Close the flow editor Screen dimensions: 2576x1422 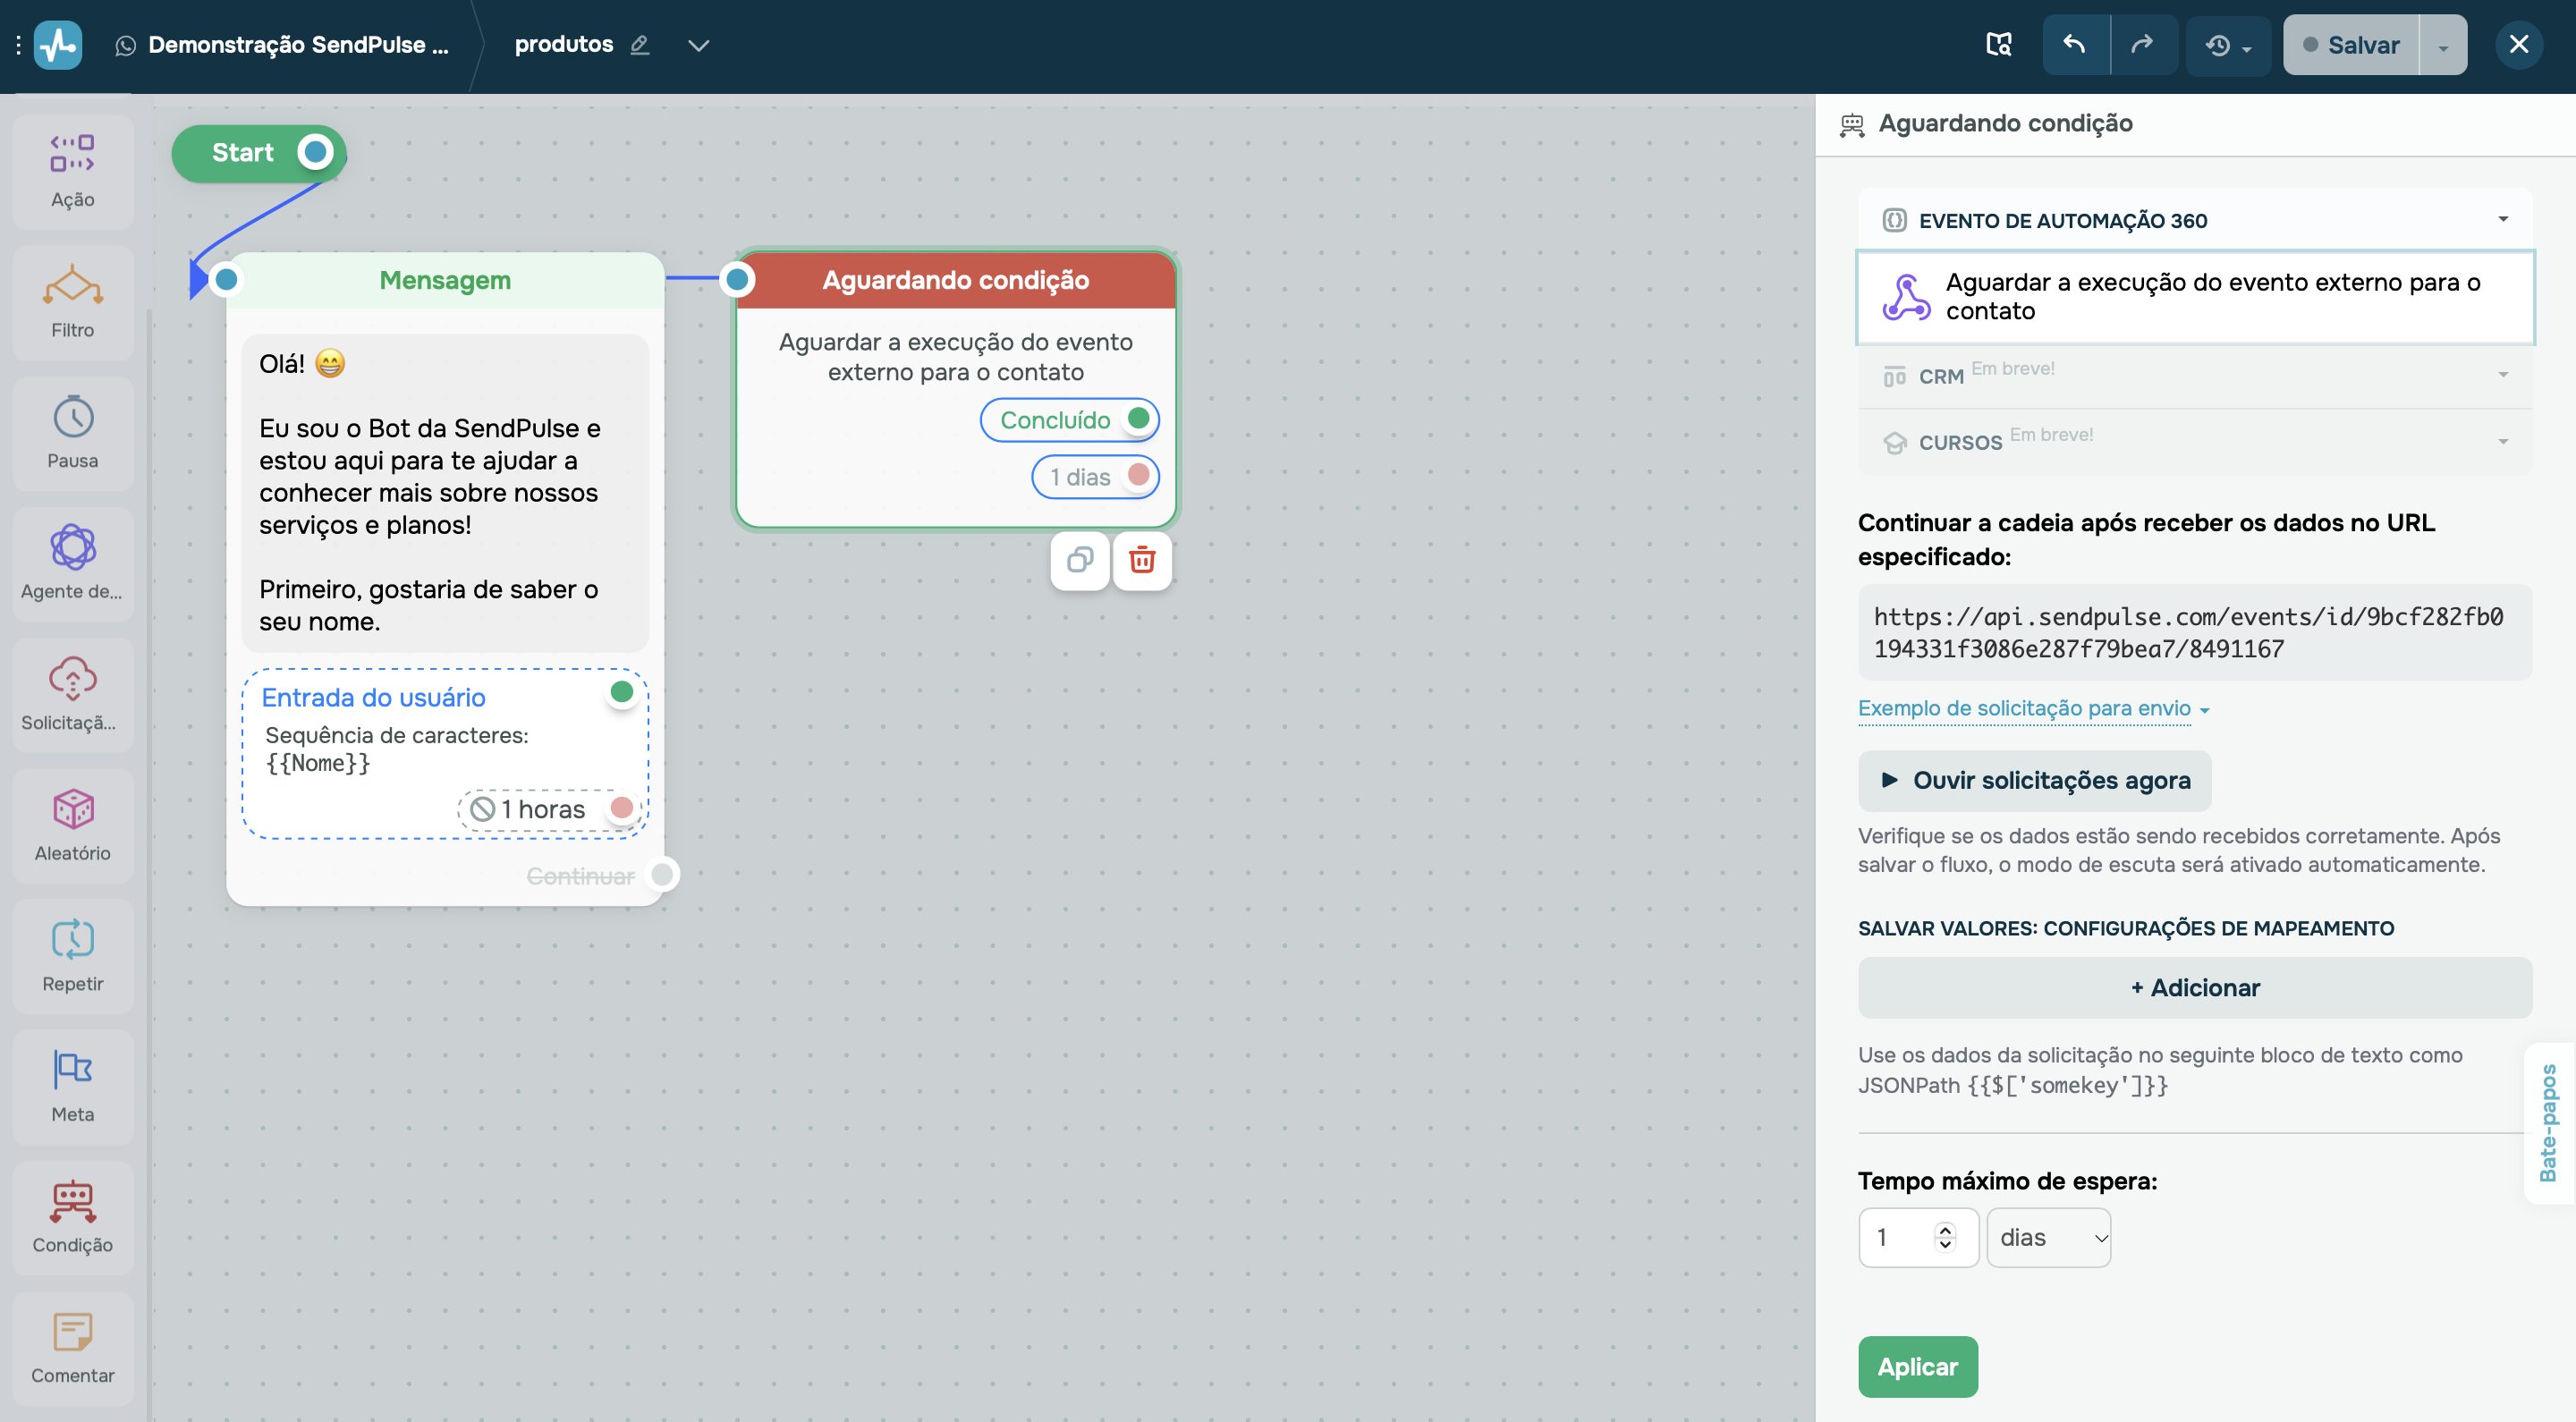point(2518,45)
